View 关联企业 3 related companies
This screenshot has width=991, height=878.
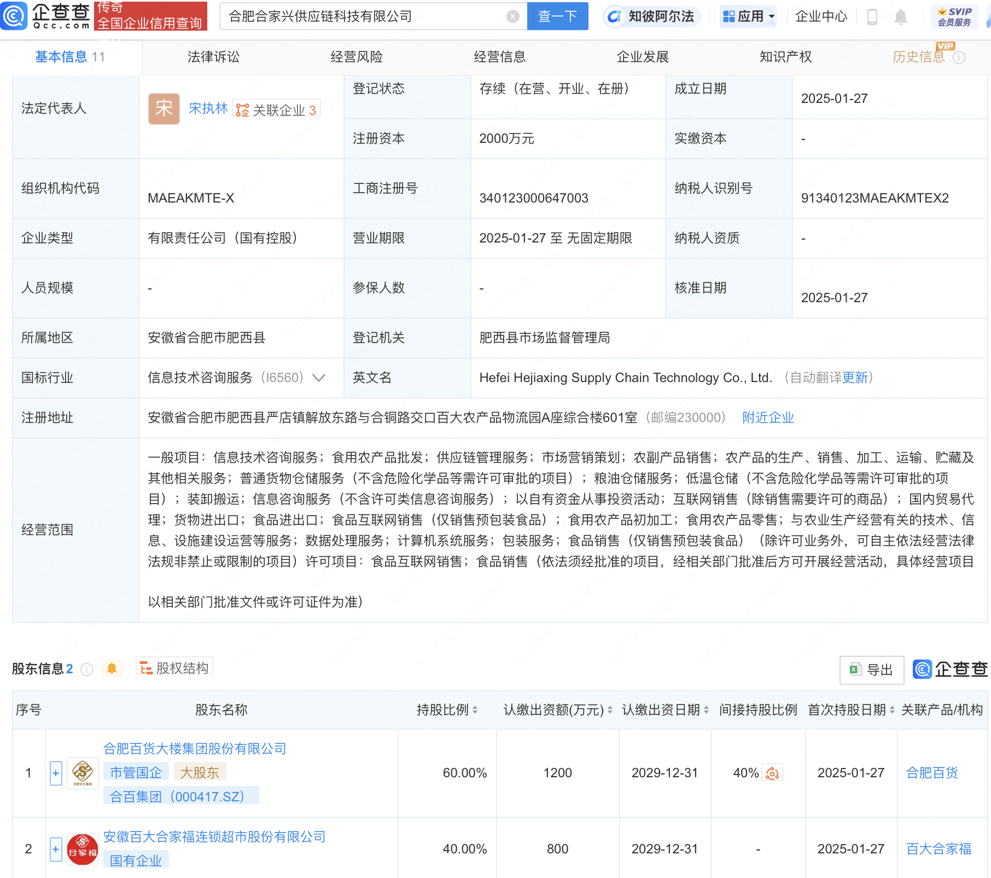click(277, 109)
